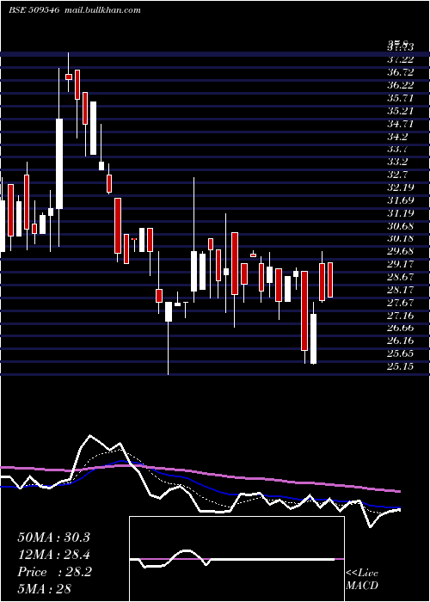Image resolution: width=430 pixels, height=602 pixels.
Task: Select the Price : 28.2 readout
Action: coord(54,572)
